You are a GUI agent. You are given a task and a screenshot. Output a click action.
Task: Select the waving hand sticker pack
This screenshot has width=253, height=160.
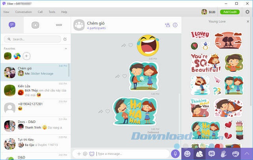click(x=224, y=154)
